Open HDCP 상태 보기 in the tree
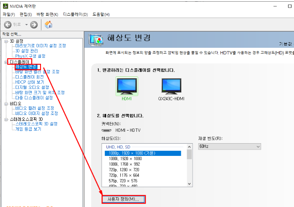Viewport: 294px width, 207px height. pyautogui.click(x=30, y=82)
